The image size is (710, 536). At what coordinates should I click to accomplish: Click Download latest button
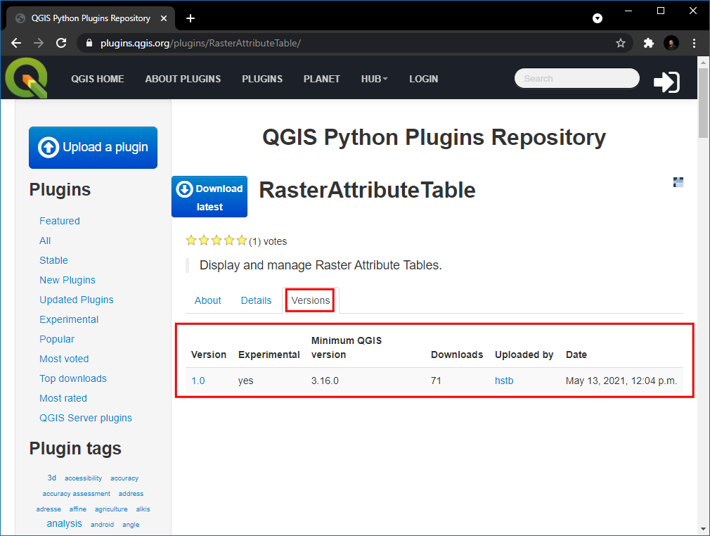[209, 197]
